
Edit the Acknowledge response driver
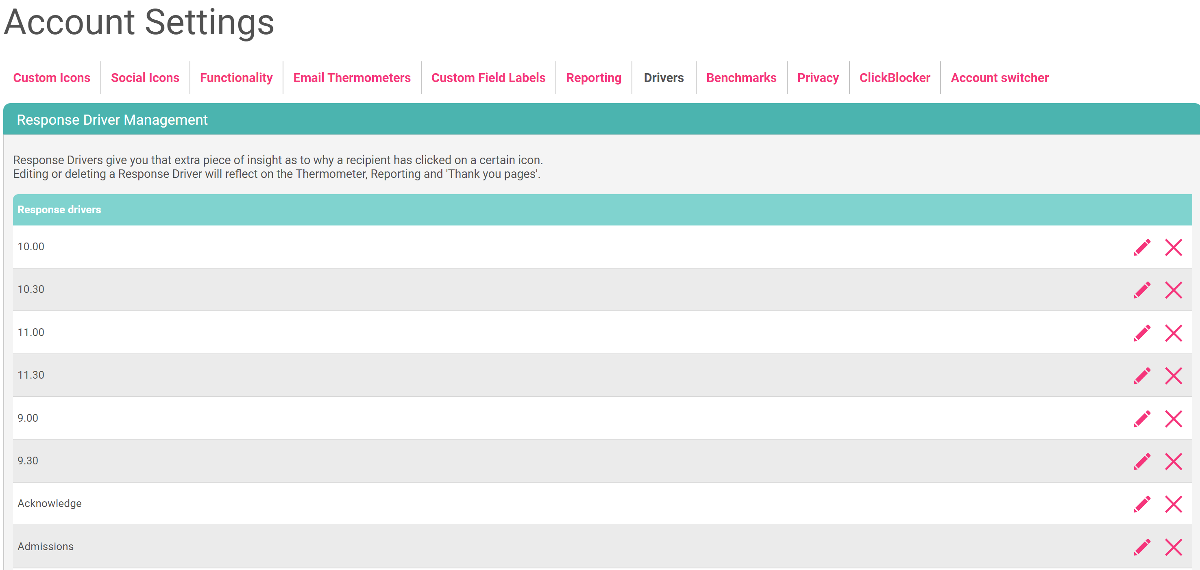pyautogui.click(x=1142, y=504)
